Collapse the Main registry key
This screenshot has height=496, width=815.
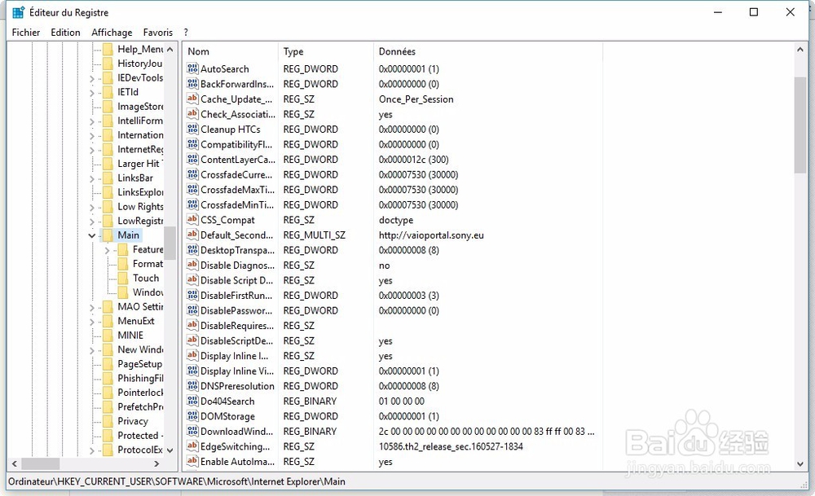(92, 235)
